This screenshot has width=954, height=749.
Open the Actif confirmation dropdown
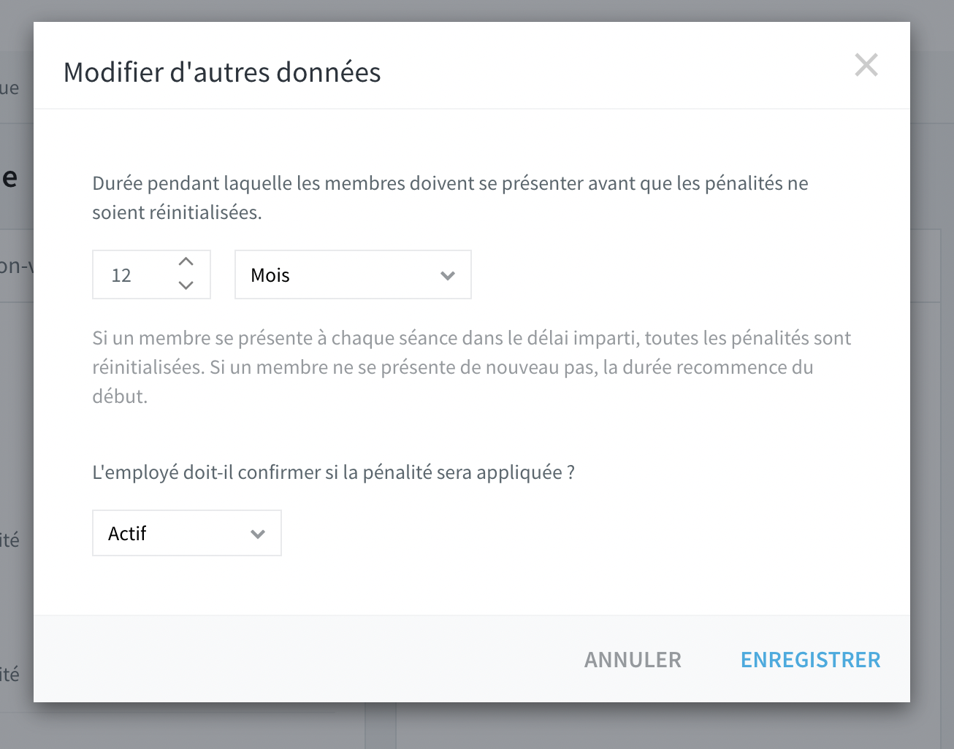[187, 533]
